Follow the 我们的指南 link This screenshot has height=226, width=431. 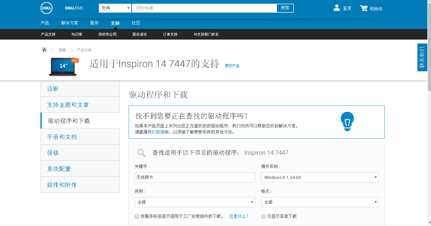coord(158,132)
